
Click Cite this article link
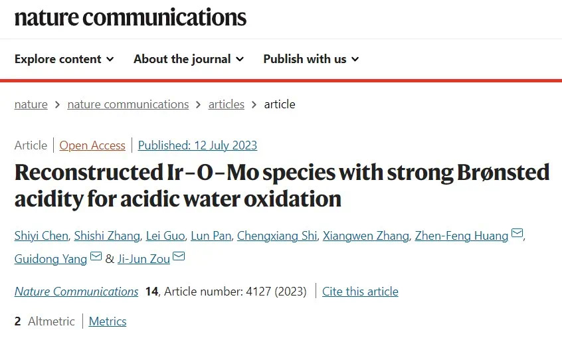click(x=360, y=292)
